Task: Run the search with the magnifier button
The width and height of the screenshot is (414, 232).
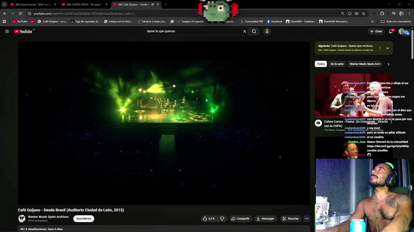Action: pos(254,31)
